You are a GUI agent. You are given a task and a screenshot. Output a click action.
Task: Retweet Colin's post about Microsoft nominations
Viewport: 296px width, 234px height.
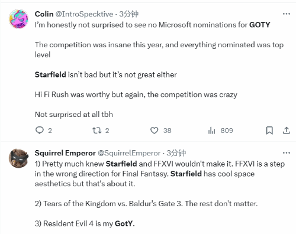pyautogui.click(x=97, y=131)
